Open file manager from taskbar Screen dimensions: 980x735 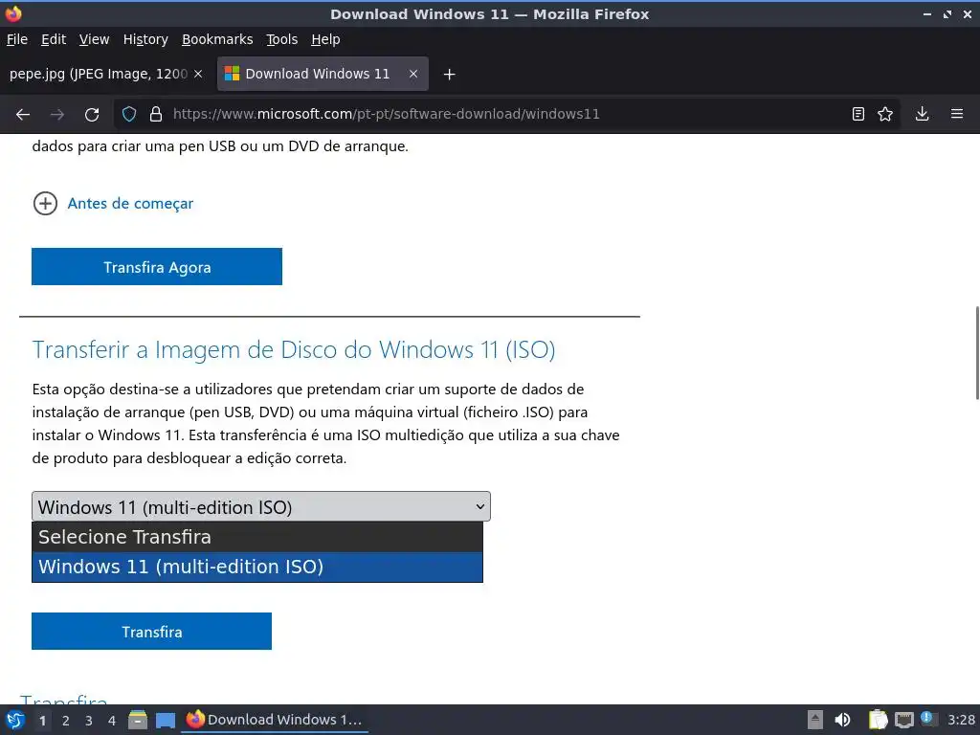[138, 720]
